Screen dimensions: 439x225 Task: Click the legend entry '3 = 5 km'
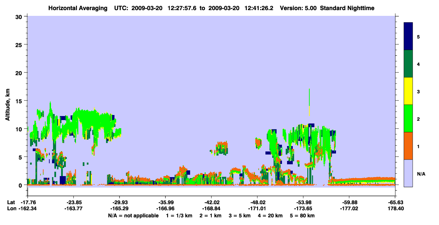[x=240, y=216]
